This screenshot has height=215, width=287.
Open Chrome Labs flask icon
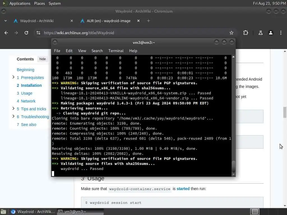click(x=260, y=33)
